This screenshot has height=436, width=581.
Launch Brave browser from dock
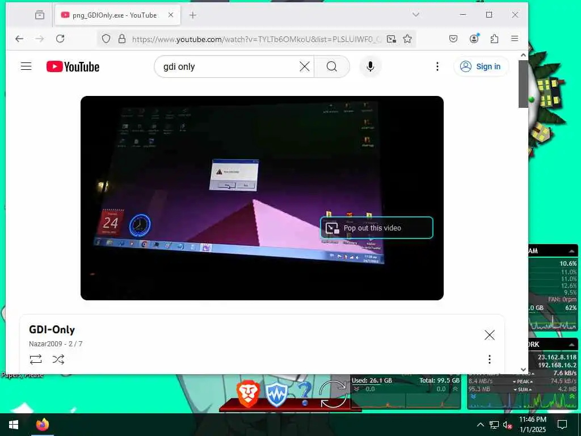pos(248,393)
